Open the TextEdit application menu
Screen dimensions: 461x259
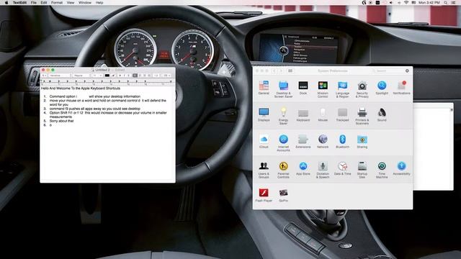[19, 3]
